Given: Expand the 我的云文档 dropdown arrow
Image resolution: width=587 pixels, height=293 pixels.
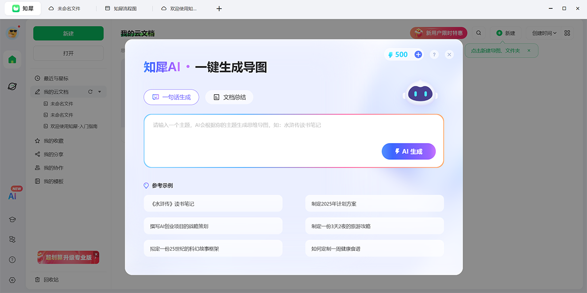Looking at the screenshot, I should (100, 92).
